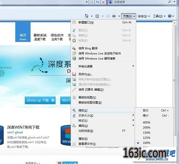Expand the feeds icon dropdown arrow
The image size is (179, 164).
(102, 16)
